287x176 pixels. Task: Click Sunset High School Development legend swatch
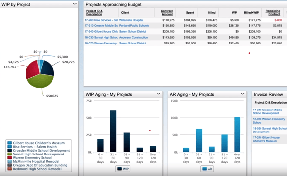tap(10, 154)
